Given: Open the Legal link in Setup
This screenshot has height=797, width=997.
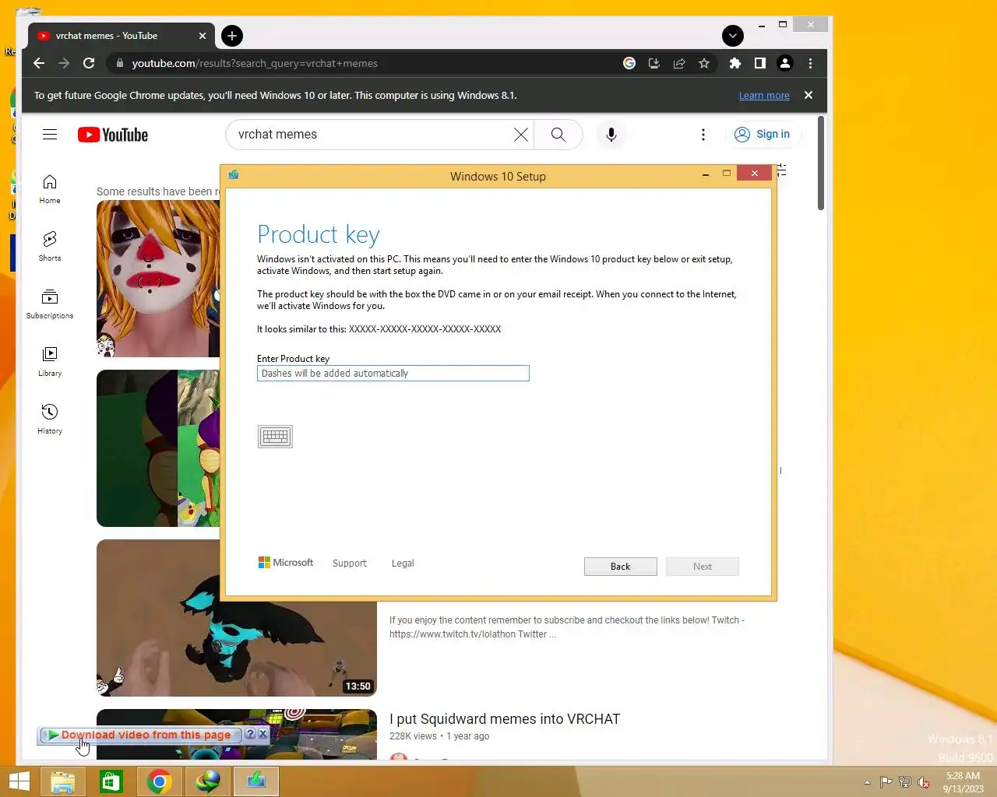Looking at the screenshot, I should (403, 563).
